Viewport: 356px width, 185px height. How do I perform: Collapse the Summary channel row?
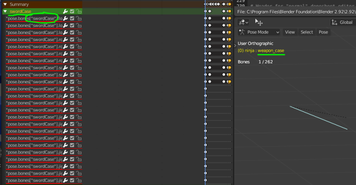[5, 4]
